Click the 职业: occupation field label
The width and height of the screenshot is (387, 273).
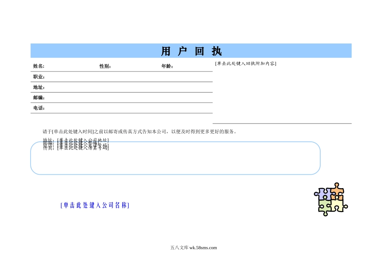39,77
